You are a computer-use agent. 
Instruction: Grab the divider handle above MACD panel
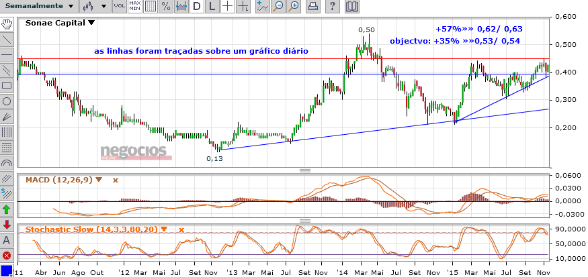pos(305,170)
